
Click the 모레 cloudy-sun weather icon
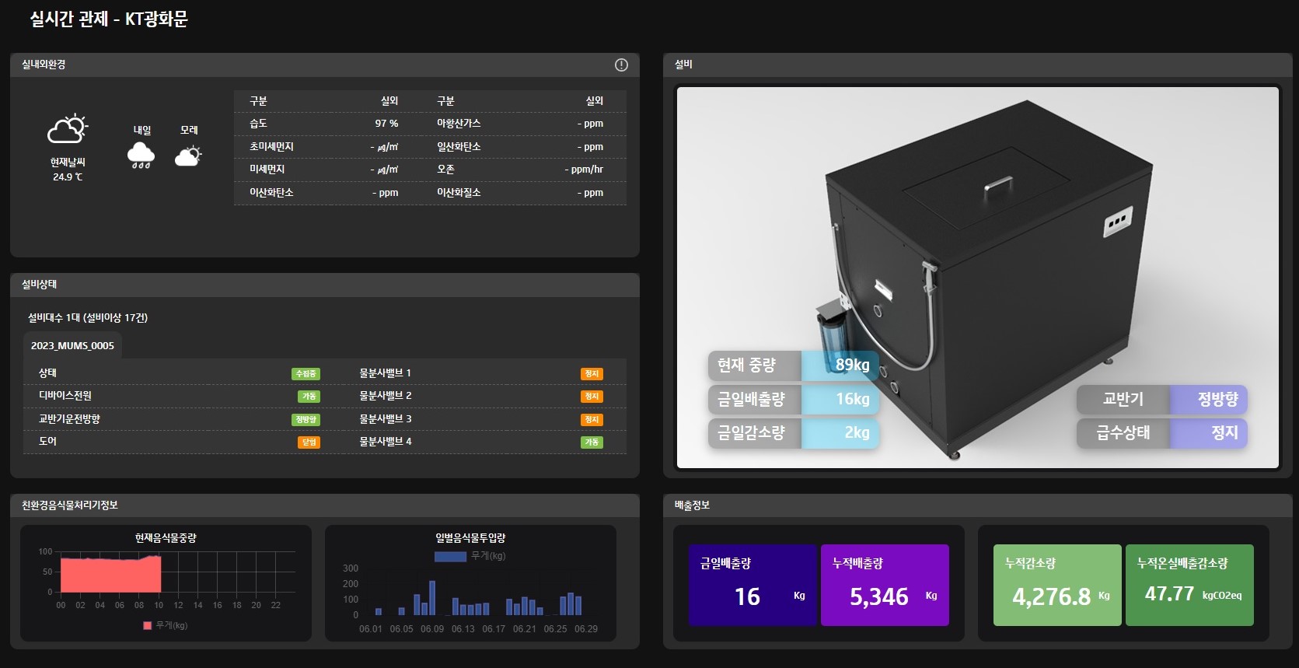pyautogui.click(x=188, y=156)
